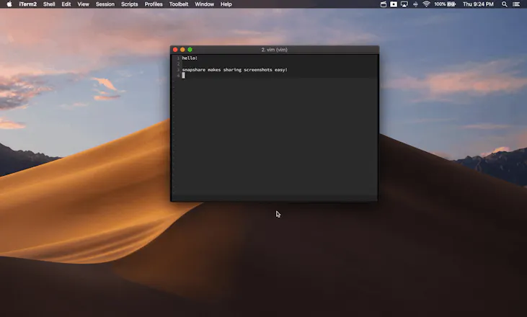Click the arrows-and-dots status icon
This screenshot has height=317, width=527.
pos(415,4)
